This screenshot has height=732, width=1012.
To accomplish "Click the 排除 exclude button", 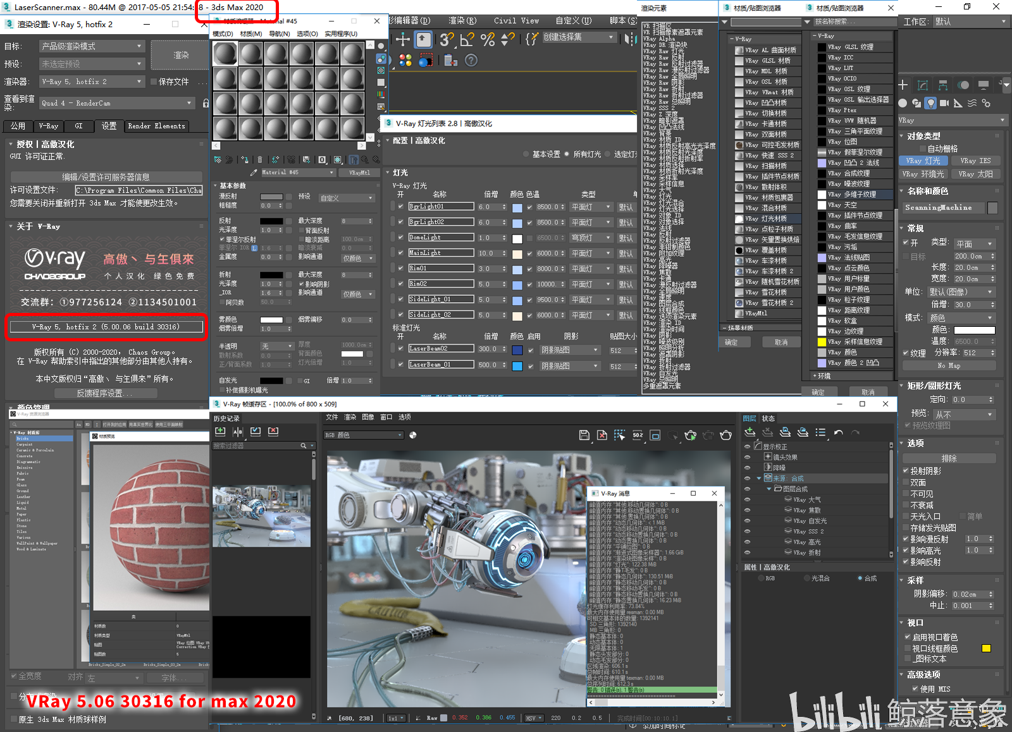I will point(949,458).
